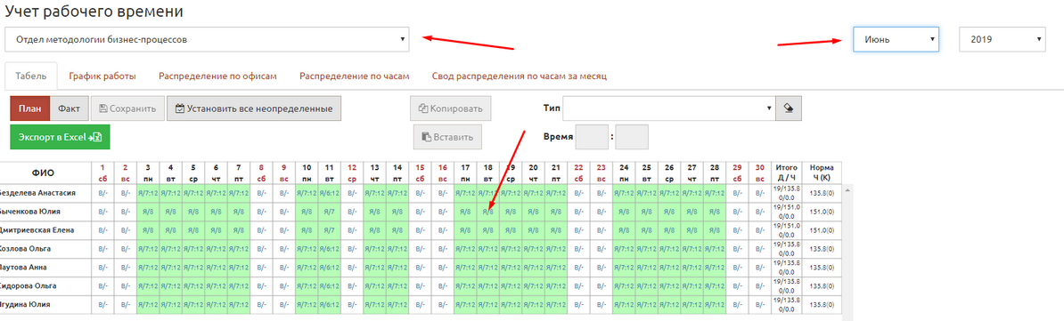Focus the Время hours input field

[592, 137]
